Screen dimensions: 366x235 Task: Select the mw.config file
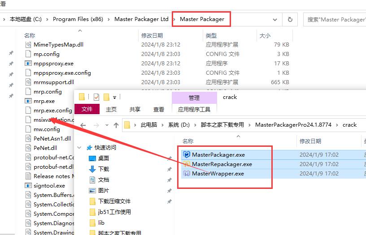(47, 129)
